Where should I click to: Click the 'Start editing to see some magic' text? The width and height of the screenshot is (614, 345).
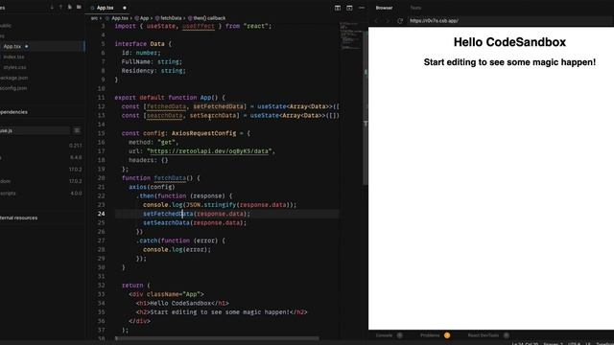[x=509, y=62]
